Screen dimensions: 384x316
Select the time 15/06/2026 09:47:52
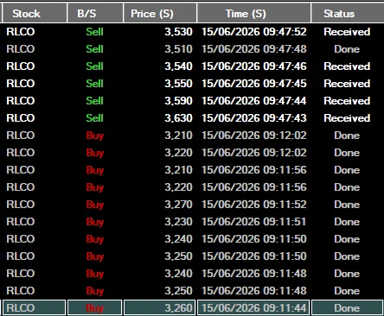point(254,32)
